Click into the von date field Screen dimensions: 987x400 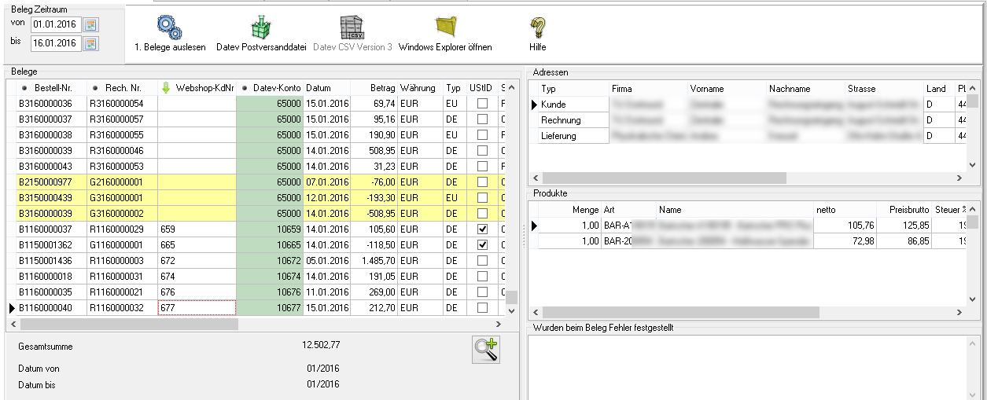55,25
